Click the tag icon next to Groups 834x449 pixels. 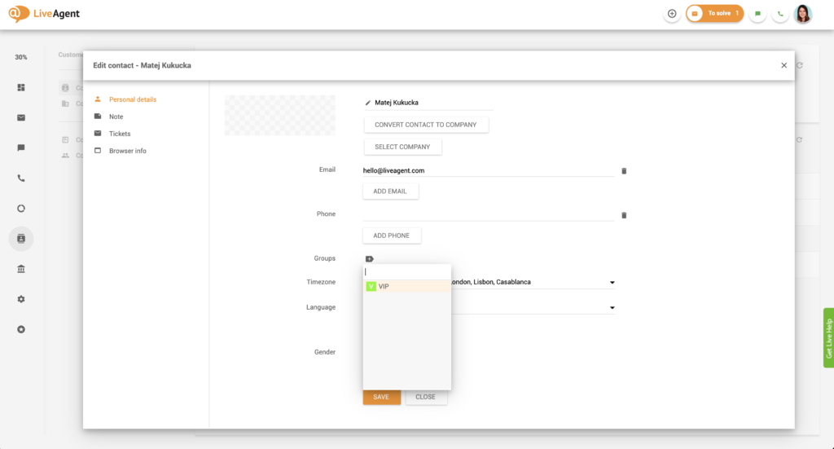[369, 258]
